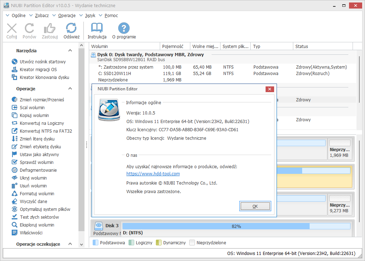Close the NIUBI Partition Editor dialog
Viewport: 365px width, 261px height.
[x=269, y=89]
